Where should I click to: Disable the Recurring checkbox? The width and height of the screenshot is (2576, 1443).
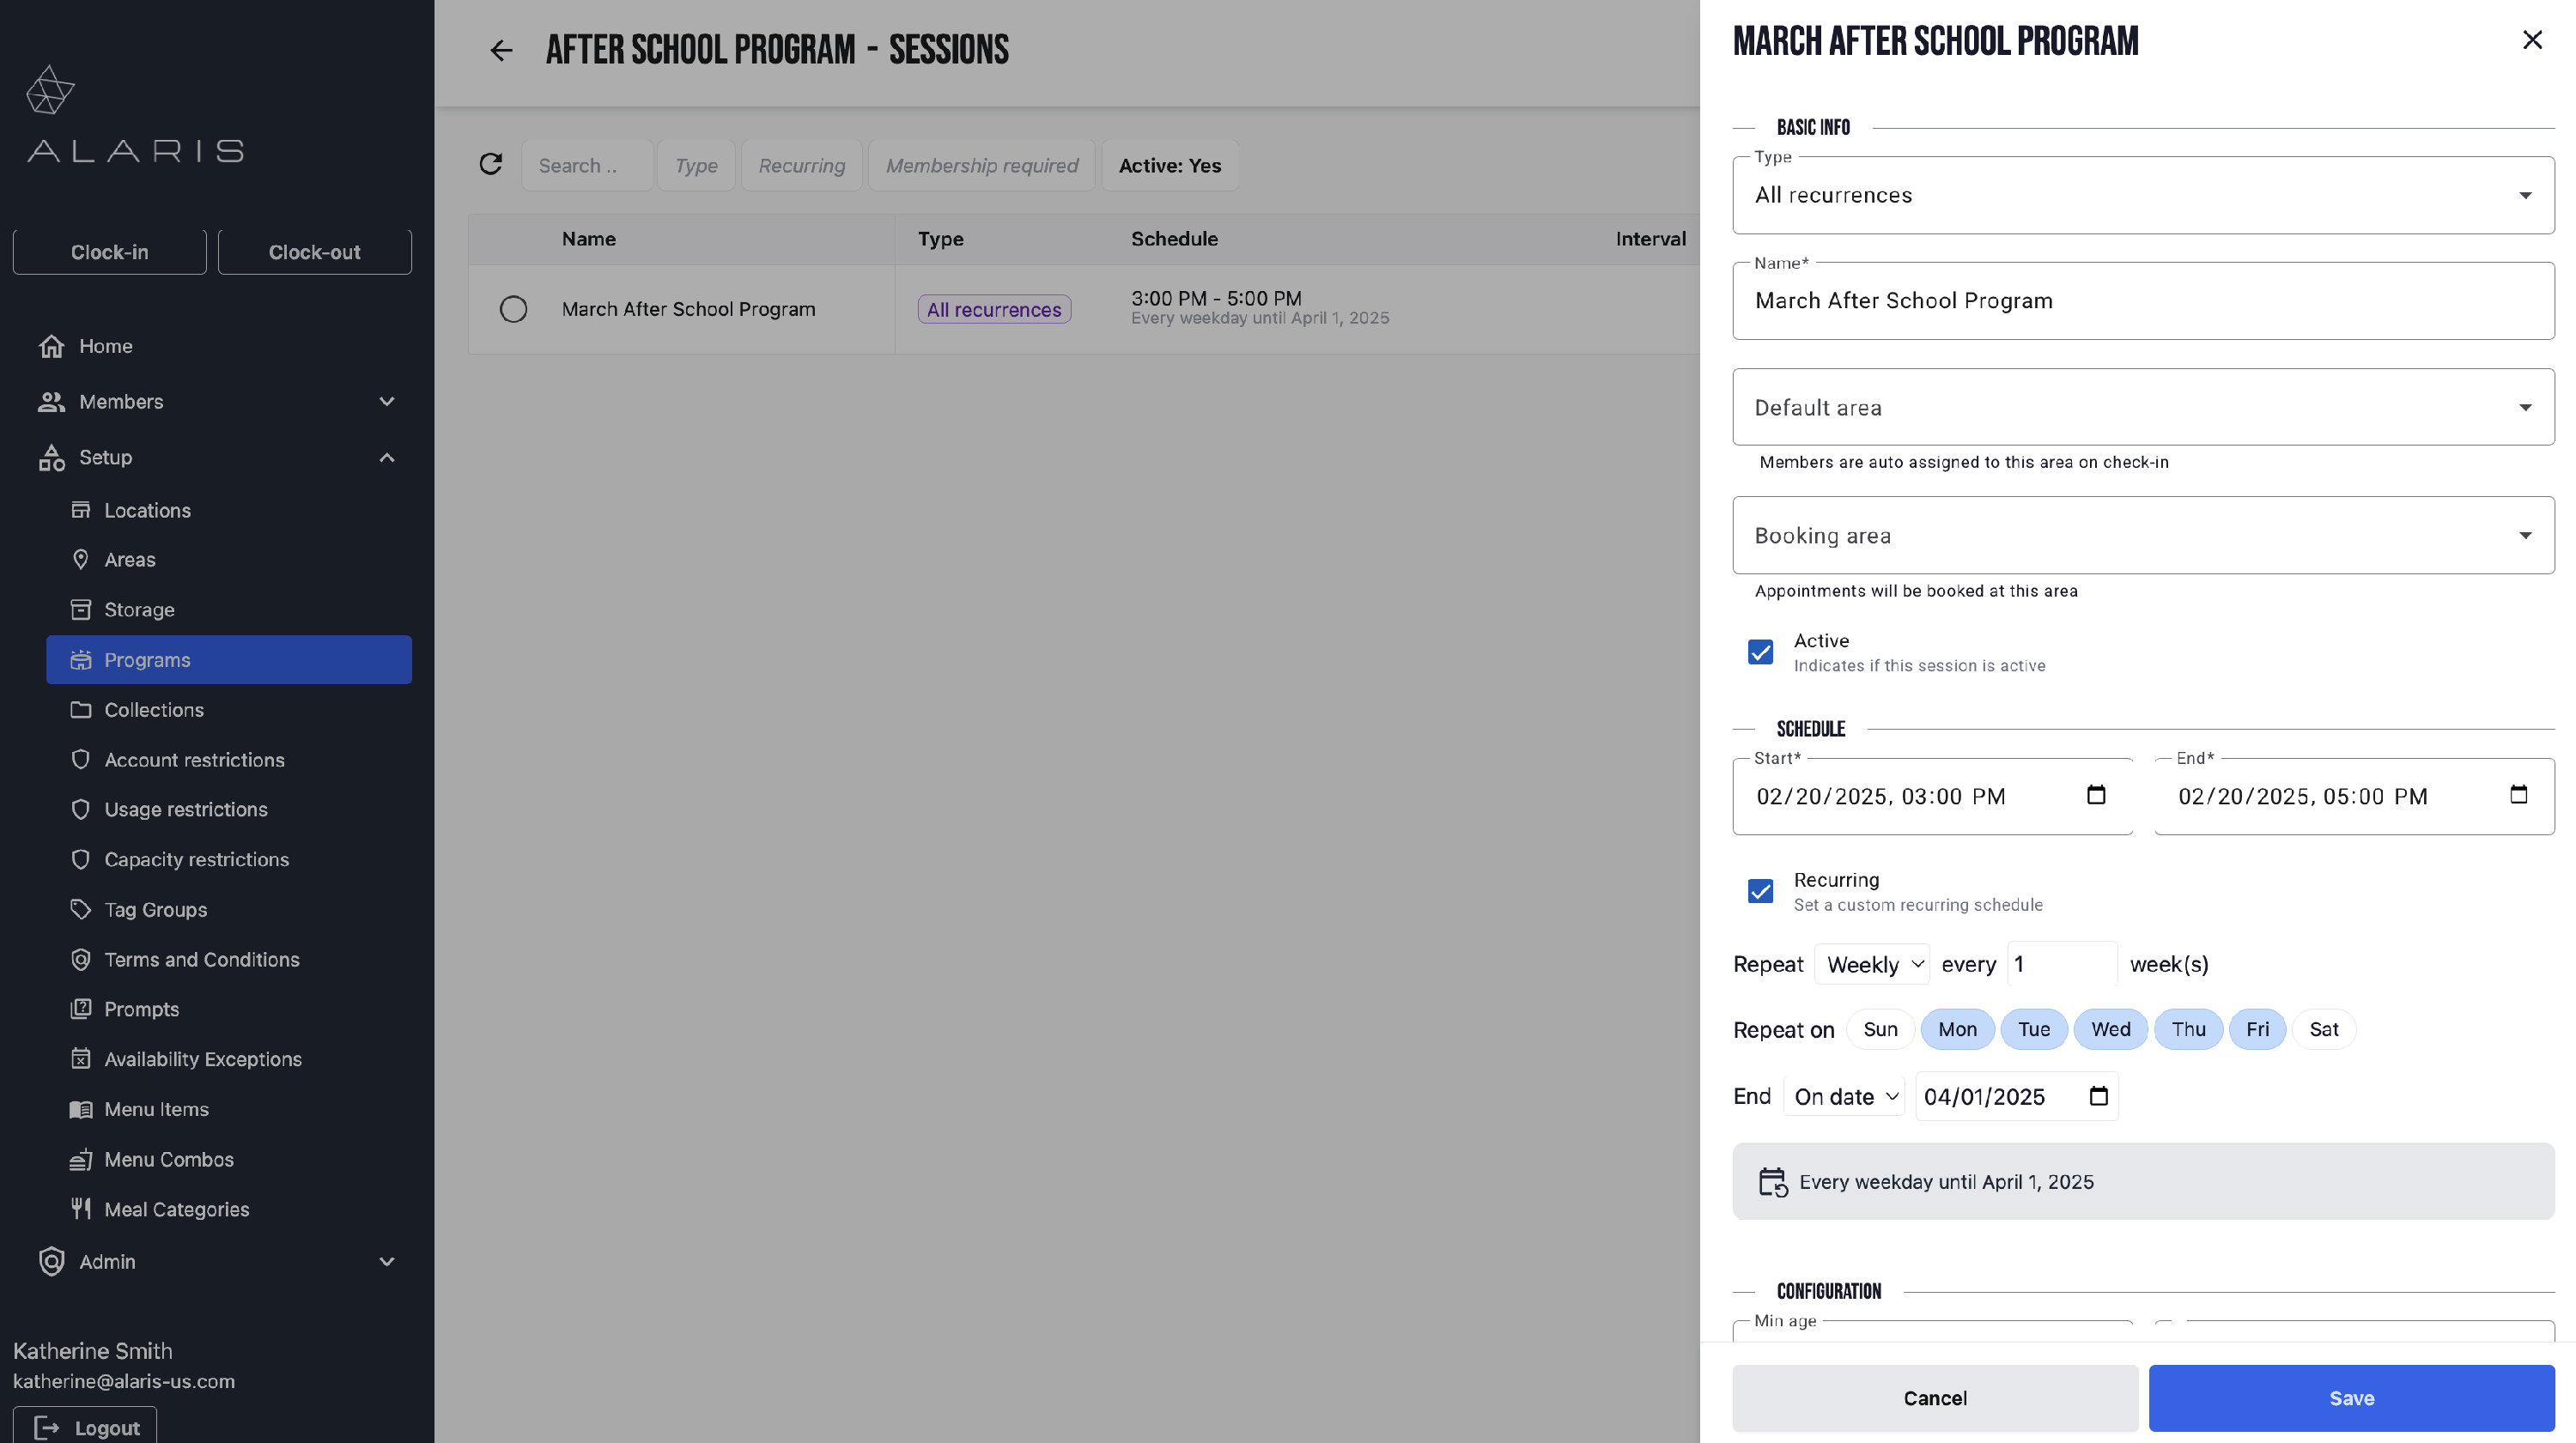(x=1760, y=891)
